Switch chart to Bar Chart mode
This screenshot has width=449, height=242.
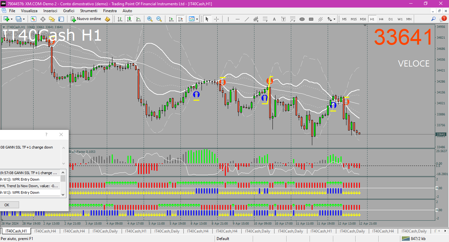point(120,19)
